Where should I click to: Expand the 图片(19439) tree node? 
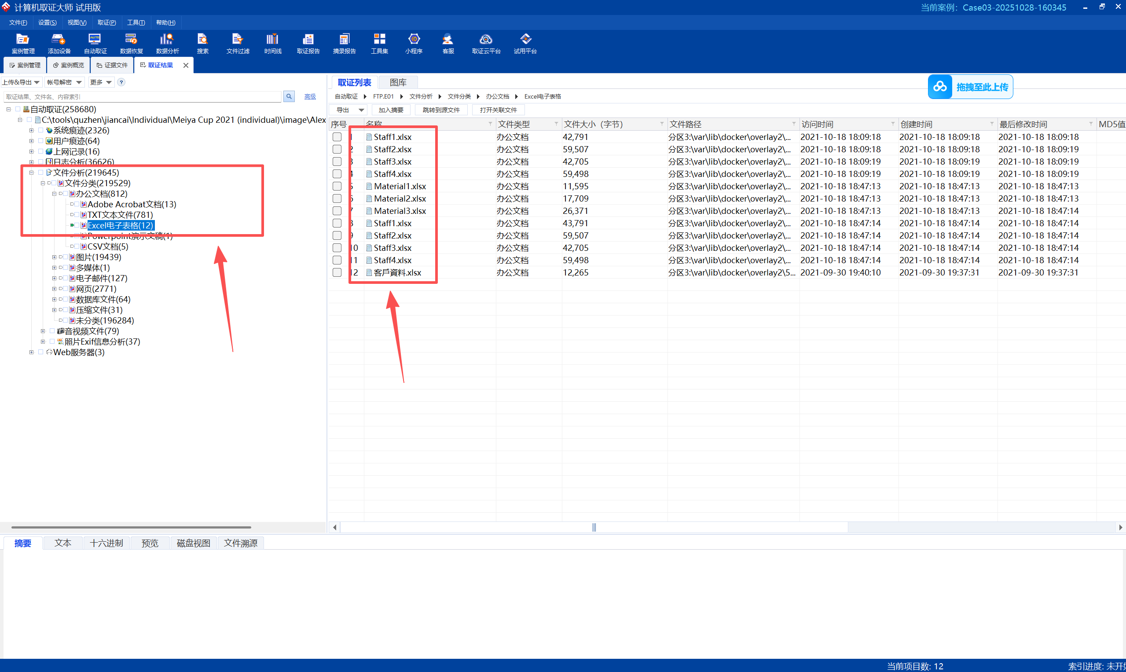coord(54,257)
